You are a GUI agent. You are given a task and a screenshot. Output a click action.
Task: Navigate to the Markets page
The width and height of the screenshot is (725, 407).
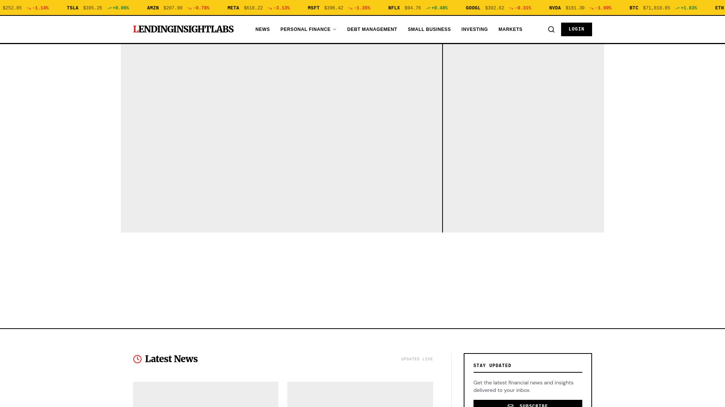point(510,29)
